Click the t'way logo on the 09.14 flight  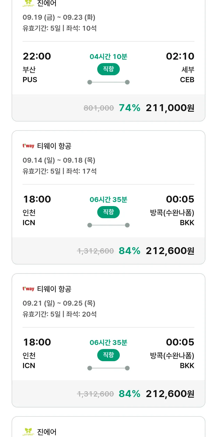[x=28, y=146]
